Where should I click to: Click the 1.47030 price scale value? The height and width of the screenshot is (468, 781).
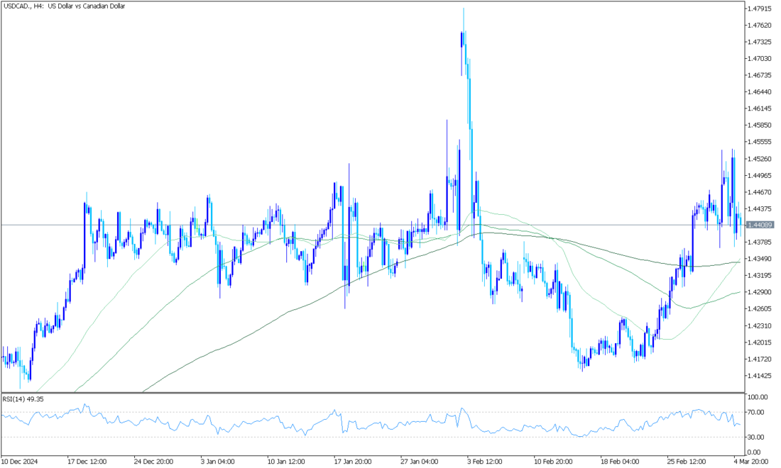pos(759,59)
